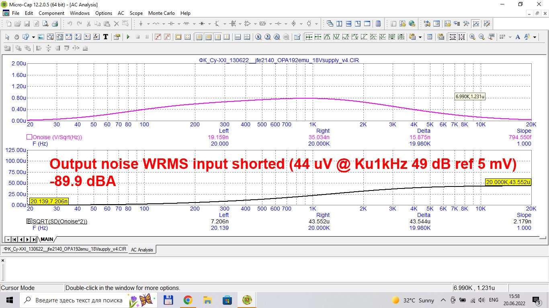Click the 20.000K,43.552u cursor tag
The image size is (549, 308).
tap(508, 182)
